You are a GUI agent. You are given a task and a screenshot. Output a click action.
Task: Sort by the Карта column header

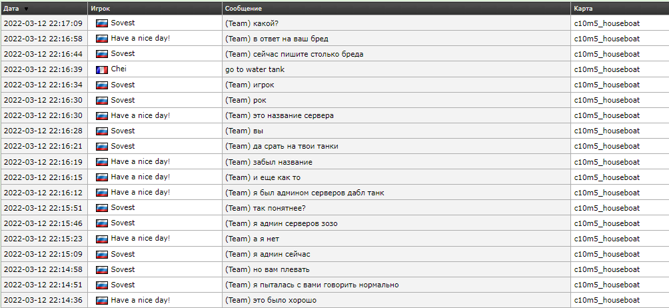pyautogui.click(x=583, y=9)
